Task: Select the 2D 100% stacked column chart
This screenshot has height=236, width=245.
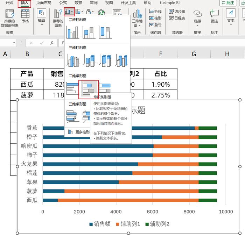Action: coord(105,33)
